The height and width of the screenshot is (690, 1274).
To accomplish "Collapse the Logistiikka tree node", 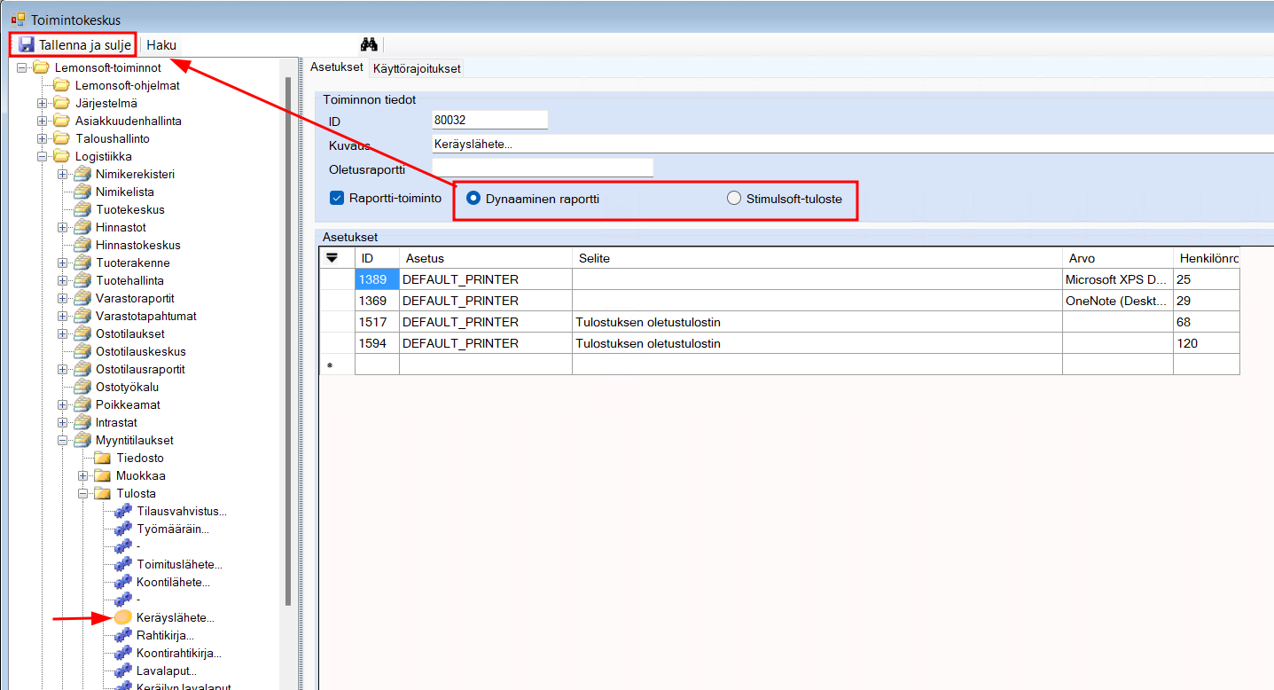I will point(42,156).
